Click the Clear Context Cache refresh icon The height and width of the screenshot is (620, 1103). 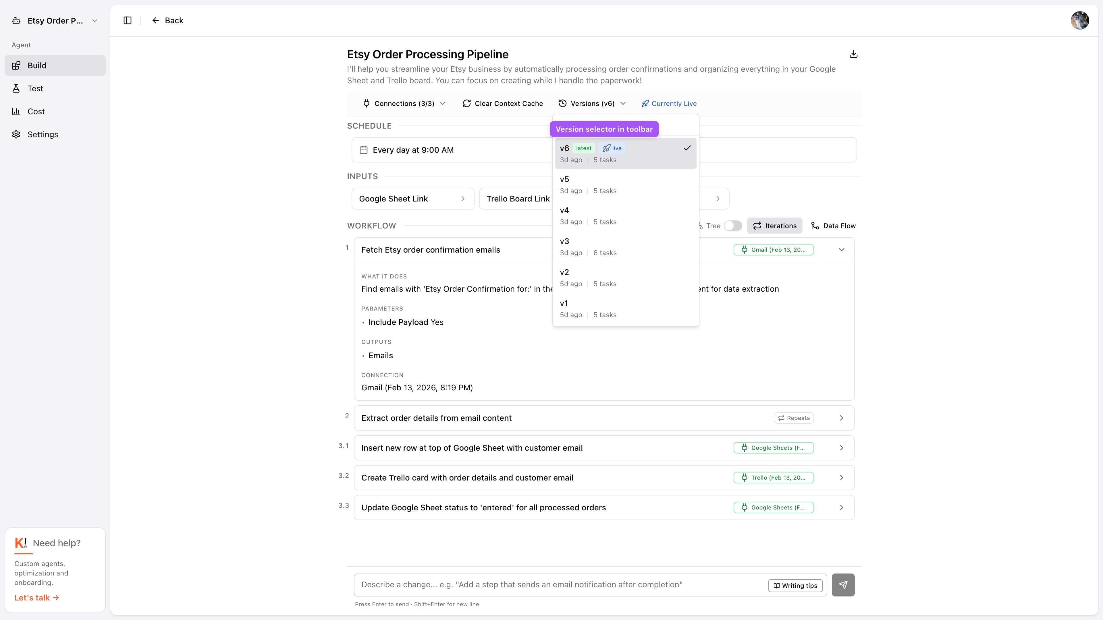tap(467, 104)
